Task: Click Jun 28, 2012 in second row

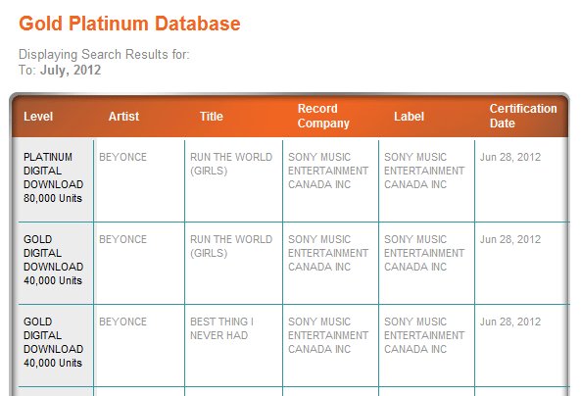Action: tap(510, 239)
